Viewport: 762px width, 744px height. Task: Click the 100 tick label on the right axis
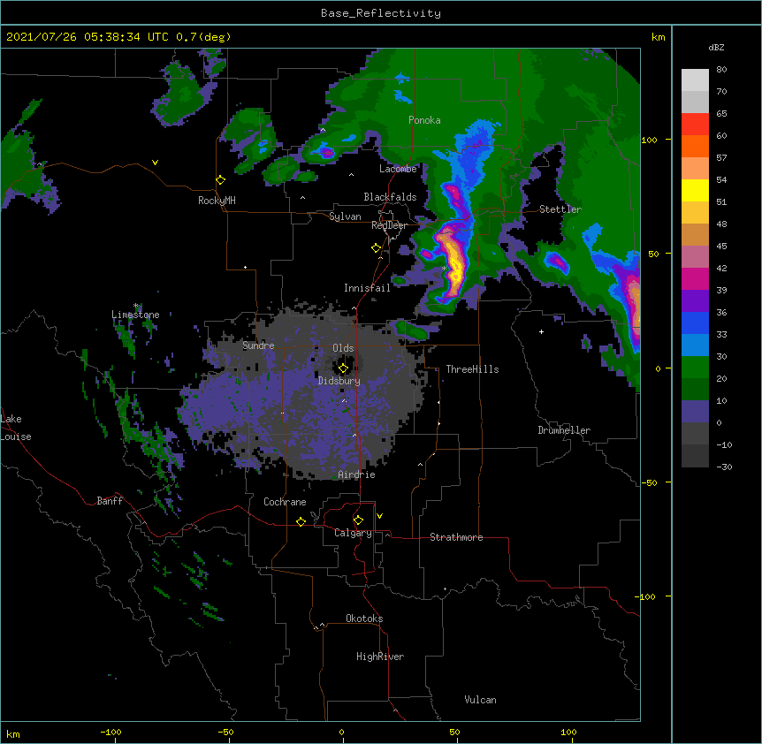pos(649,140)
